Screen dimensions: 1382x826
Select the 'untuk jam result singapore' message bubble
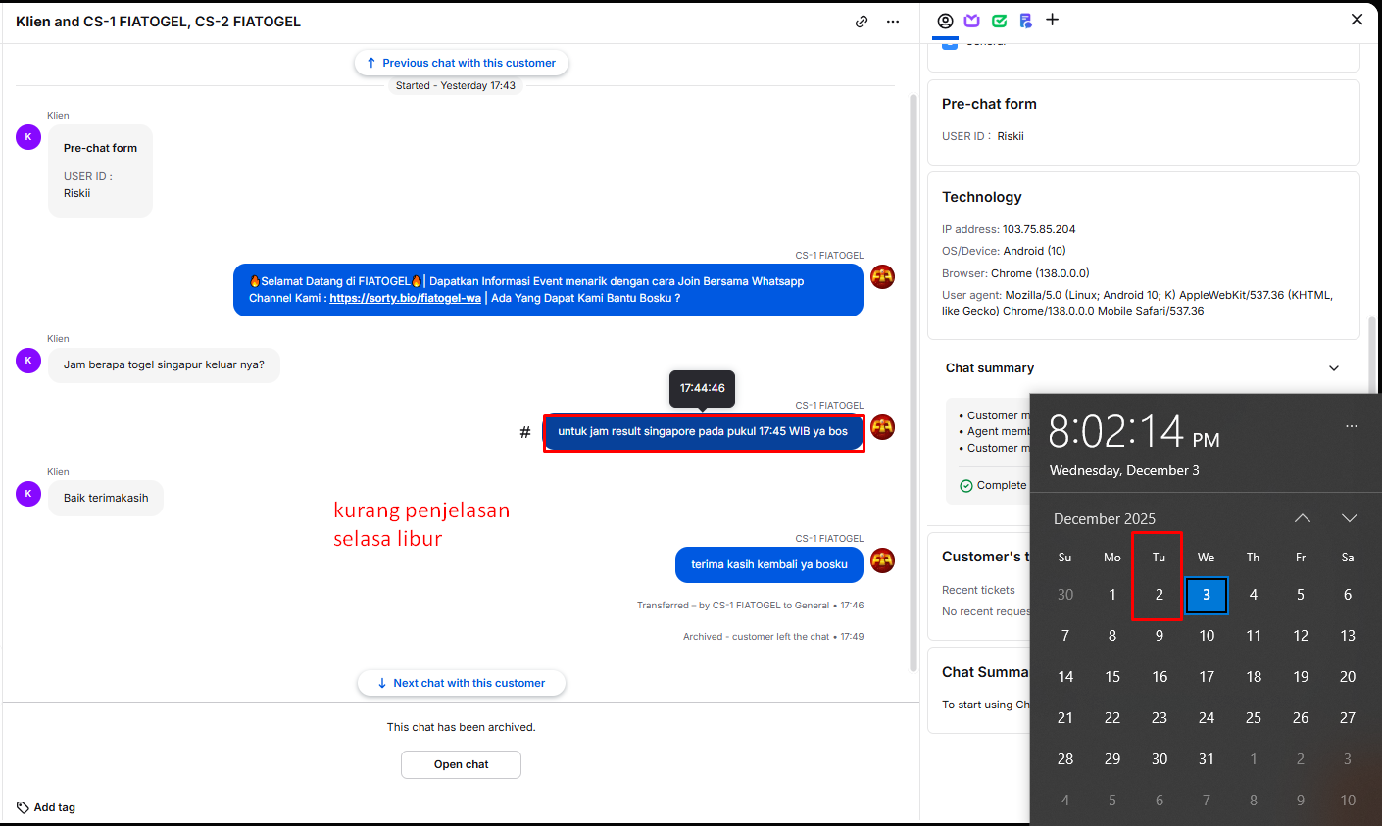[x=704, y=432]
